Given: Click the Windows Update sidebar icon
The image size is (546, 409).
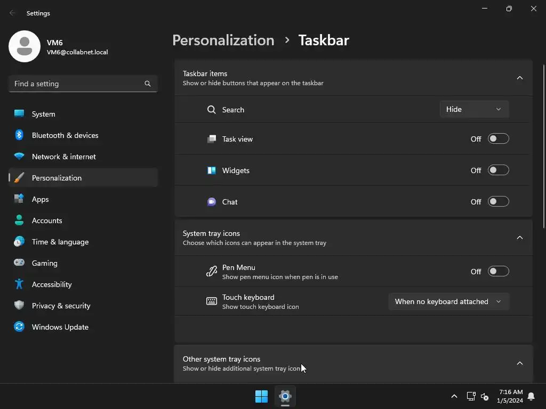Looking at the screenshot, I should pos(19,327).
